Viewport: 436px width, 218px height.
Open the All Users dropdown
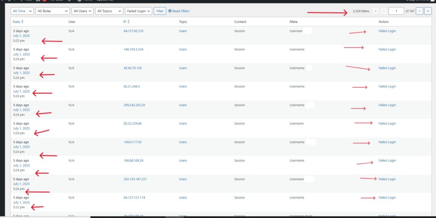pos(82,11)
